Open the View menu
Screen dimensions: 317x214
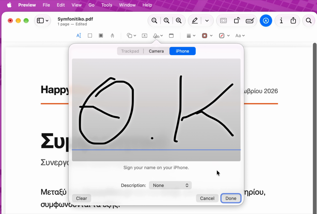click(x=77, y=5)
